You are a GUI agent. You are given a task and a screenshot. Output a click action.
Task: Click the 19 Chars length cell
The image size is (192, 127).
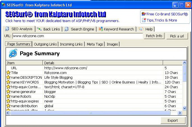[x=171, y=78]
